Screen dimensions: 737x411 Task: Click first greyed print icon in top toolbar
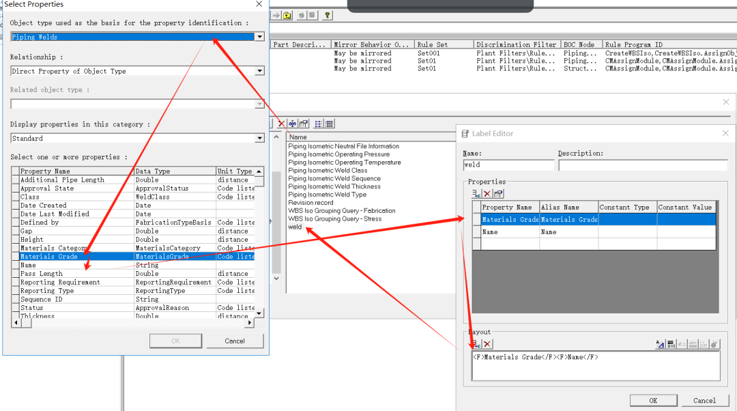click(302, 16)
